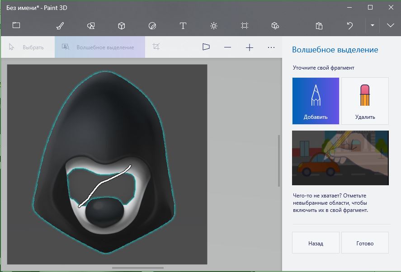Close the Paint 3D window
This screenshot has width=401, height=272.
[391, 7]
